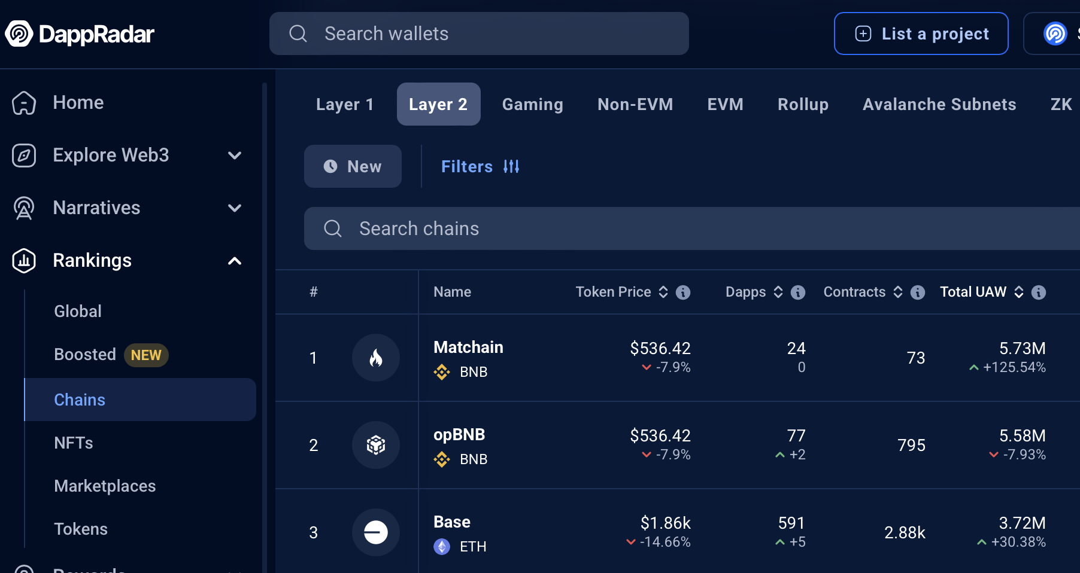Switch to the Gaming tab

click(533, 104)
